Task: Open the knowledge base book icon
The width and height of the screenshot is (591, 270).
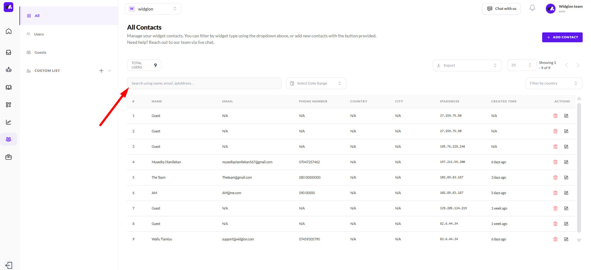Action: click(9, 87)
